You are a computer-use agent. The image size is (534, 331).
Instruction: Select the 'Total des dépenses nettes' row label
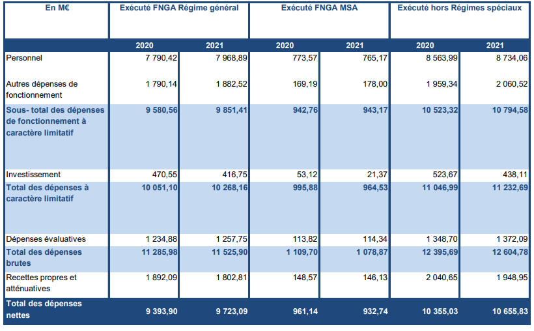[x=44, y=309]
